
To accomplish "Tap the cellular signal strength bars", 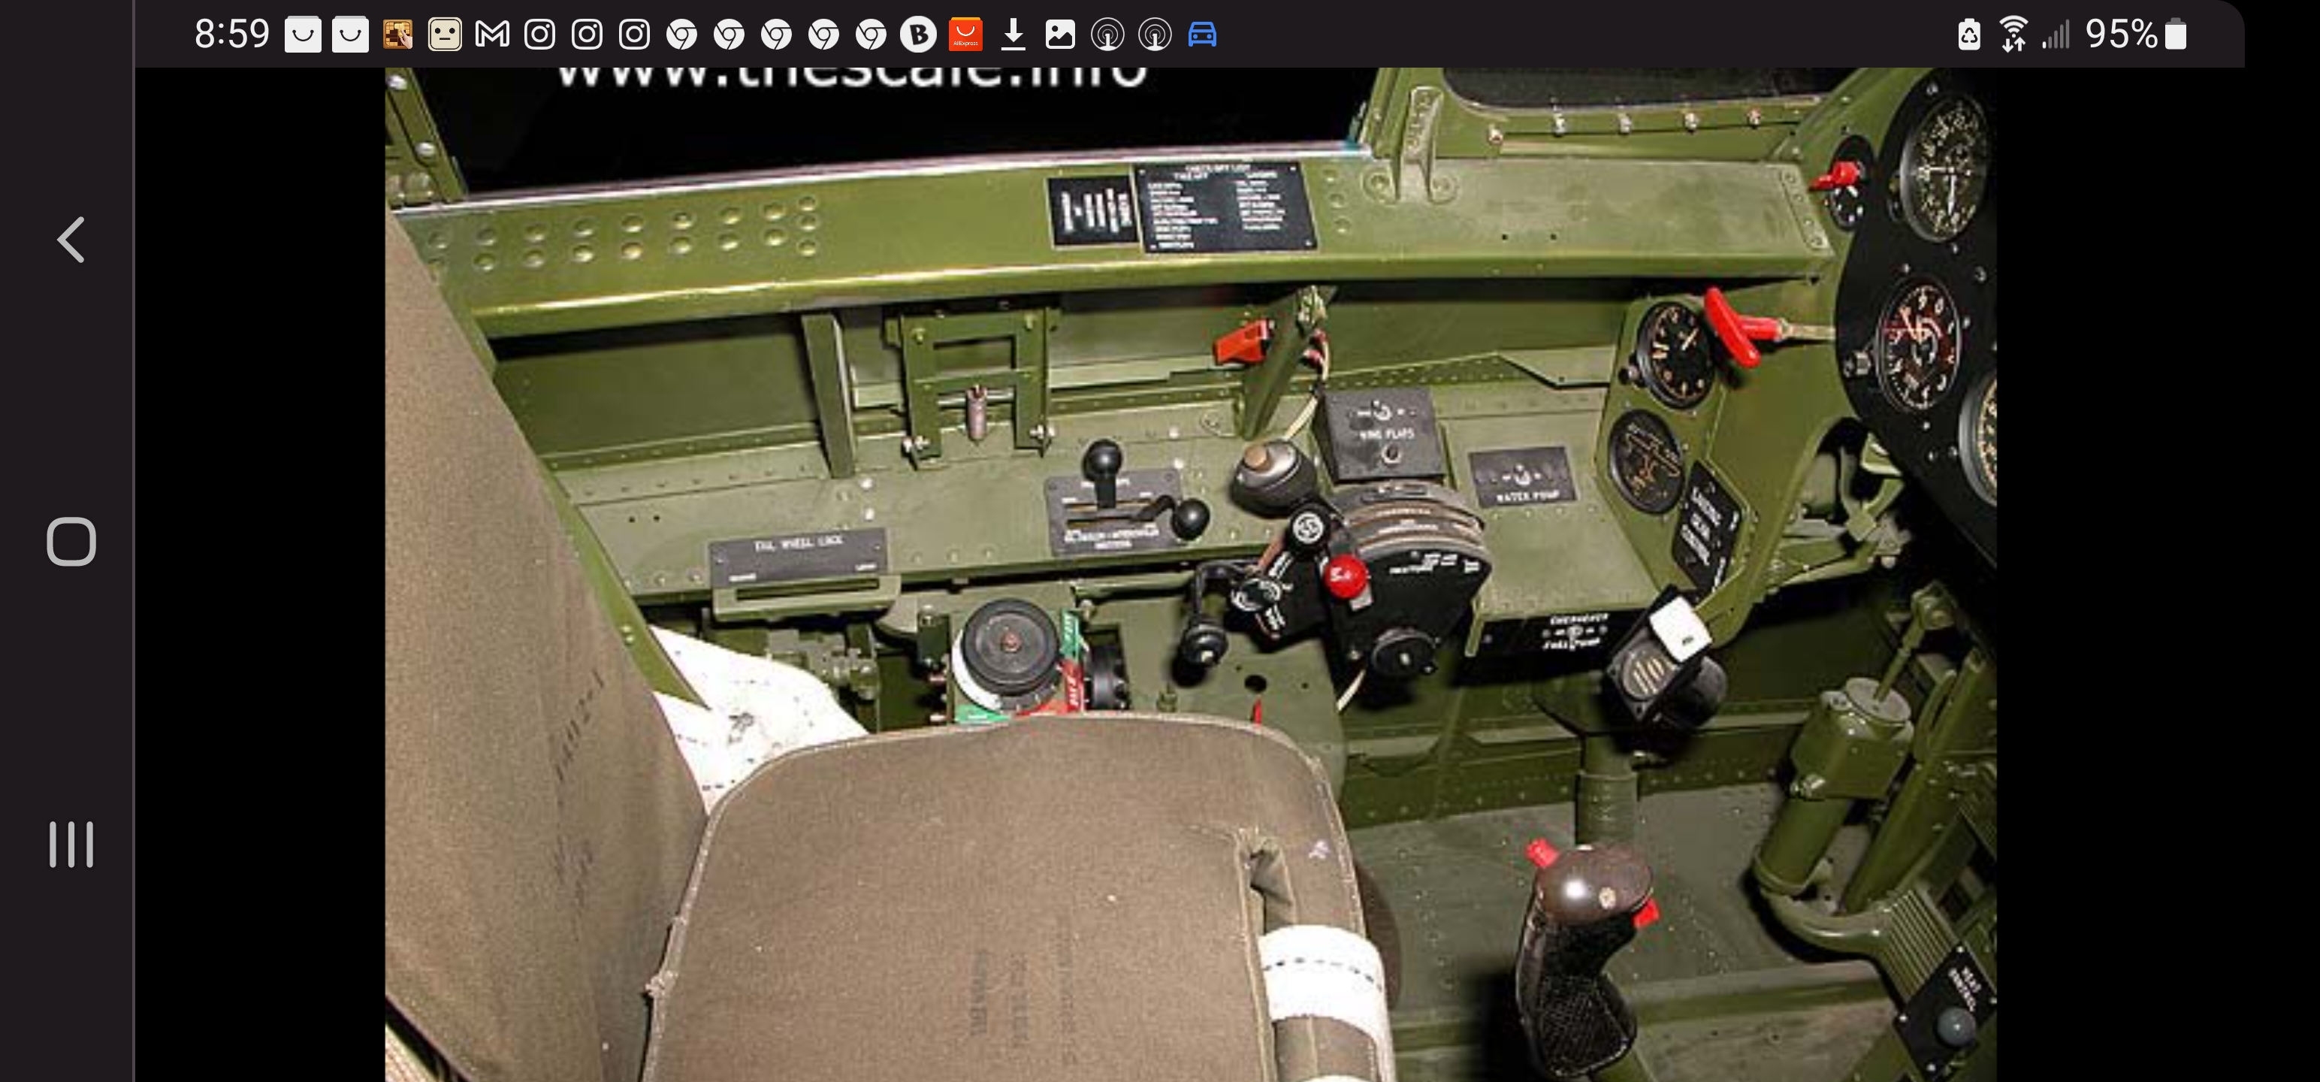I will [x=2056, y=35].
